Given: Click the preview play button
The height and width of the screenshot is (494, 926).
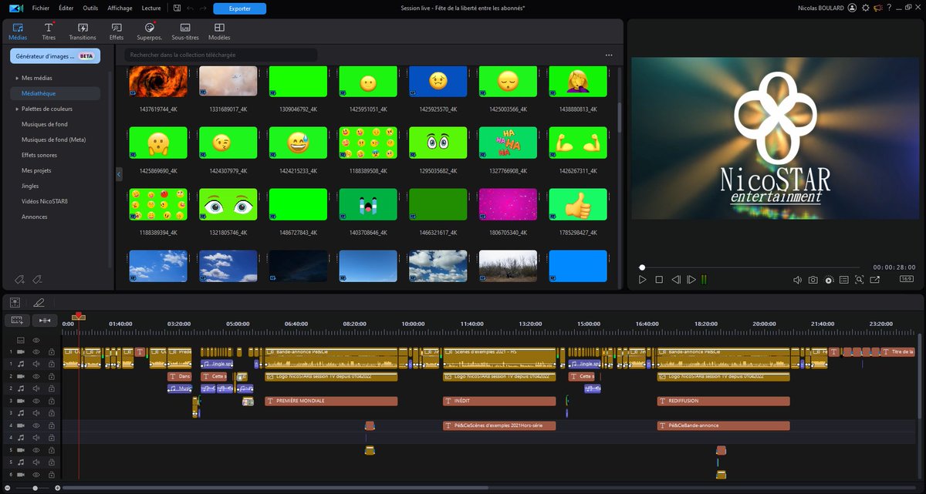Looking at the screenshot, I should point(643,280).
